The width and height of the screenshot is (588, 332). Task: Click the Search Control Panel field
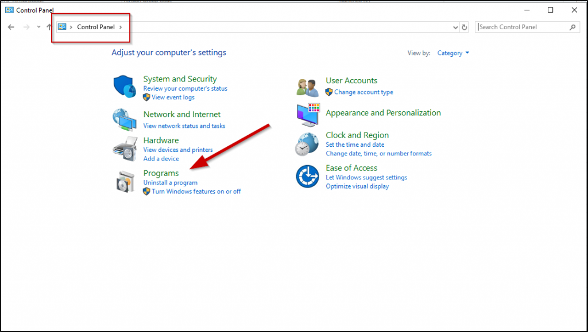click(523, 27)
